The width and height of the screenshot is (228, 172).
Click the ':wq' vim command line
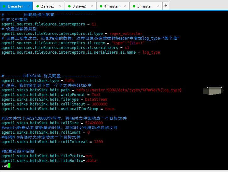(x=5, y=165)
